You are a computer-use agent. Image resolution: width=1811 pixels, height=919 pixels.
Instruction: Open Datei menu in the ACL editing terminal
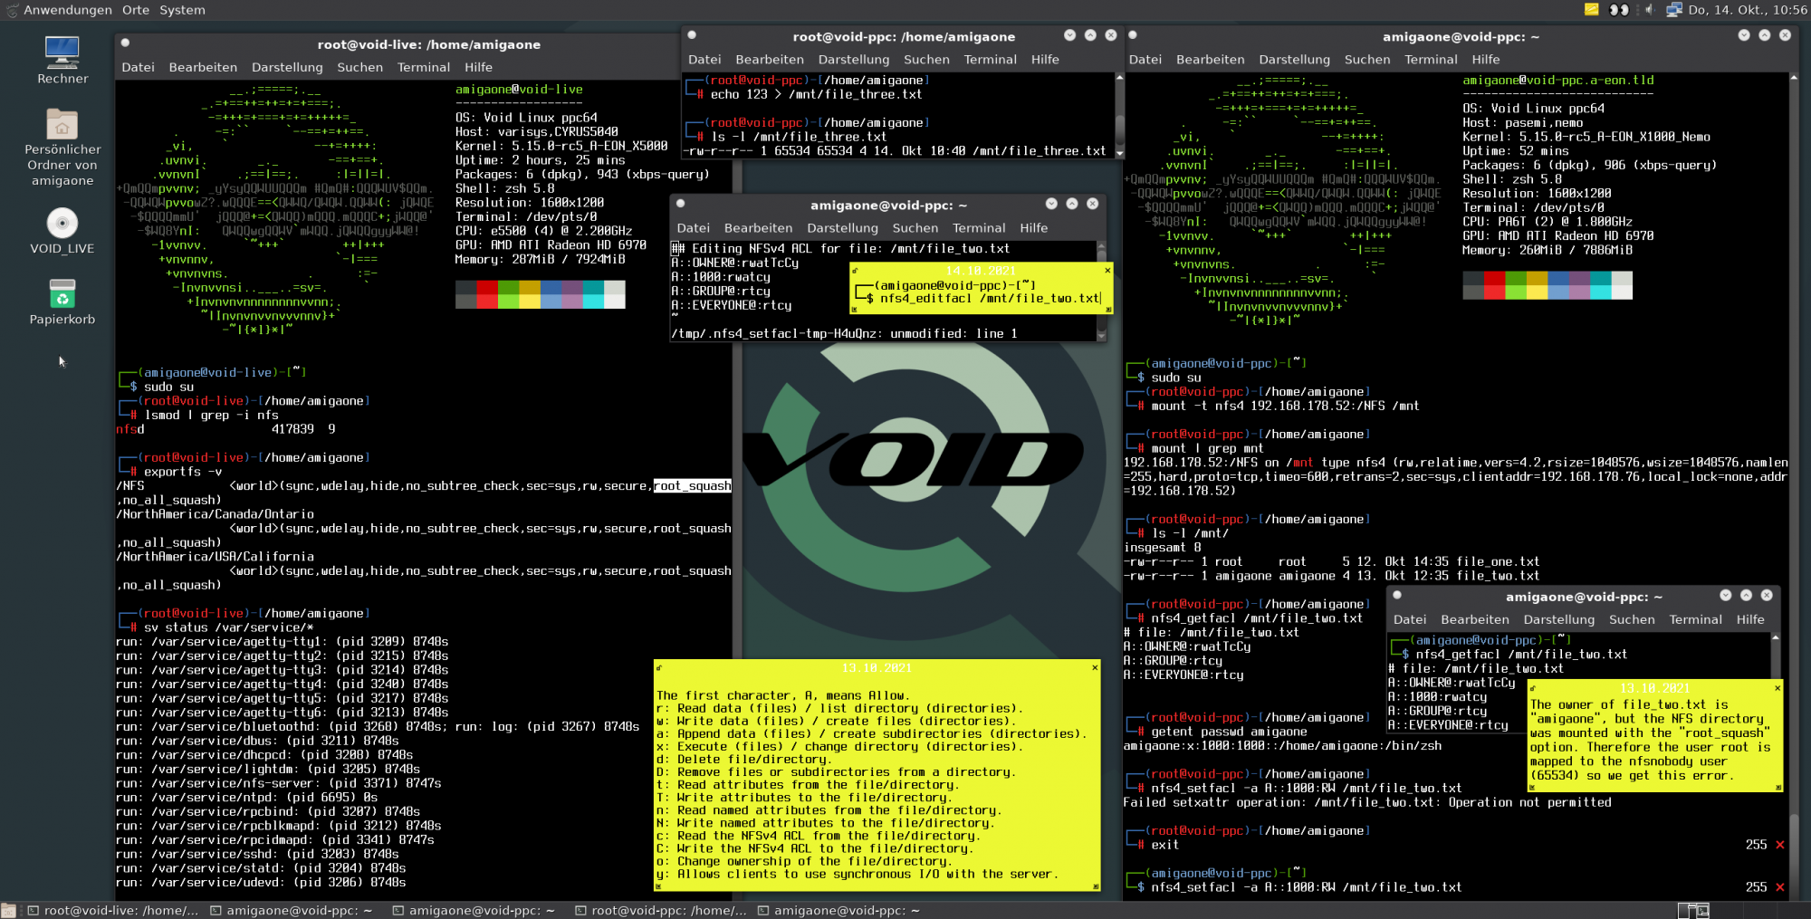(x=693, y=228)
